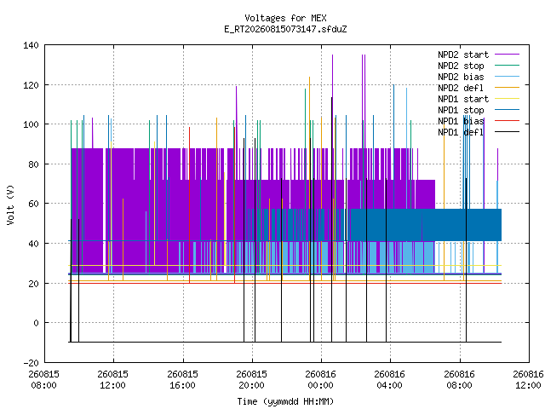Click the plot title 'Voltages for MEX'
The width and height of the screenshot is (545, 409).
[285, 18]
